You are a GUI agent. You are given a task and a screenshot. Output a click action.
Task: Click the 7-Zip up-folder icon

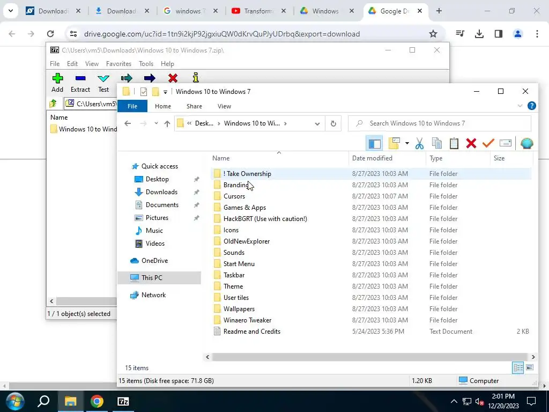pyautogui.click(x=53, y=104)
